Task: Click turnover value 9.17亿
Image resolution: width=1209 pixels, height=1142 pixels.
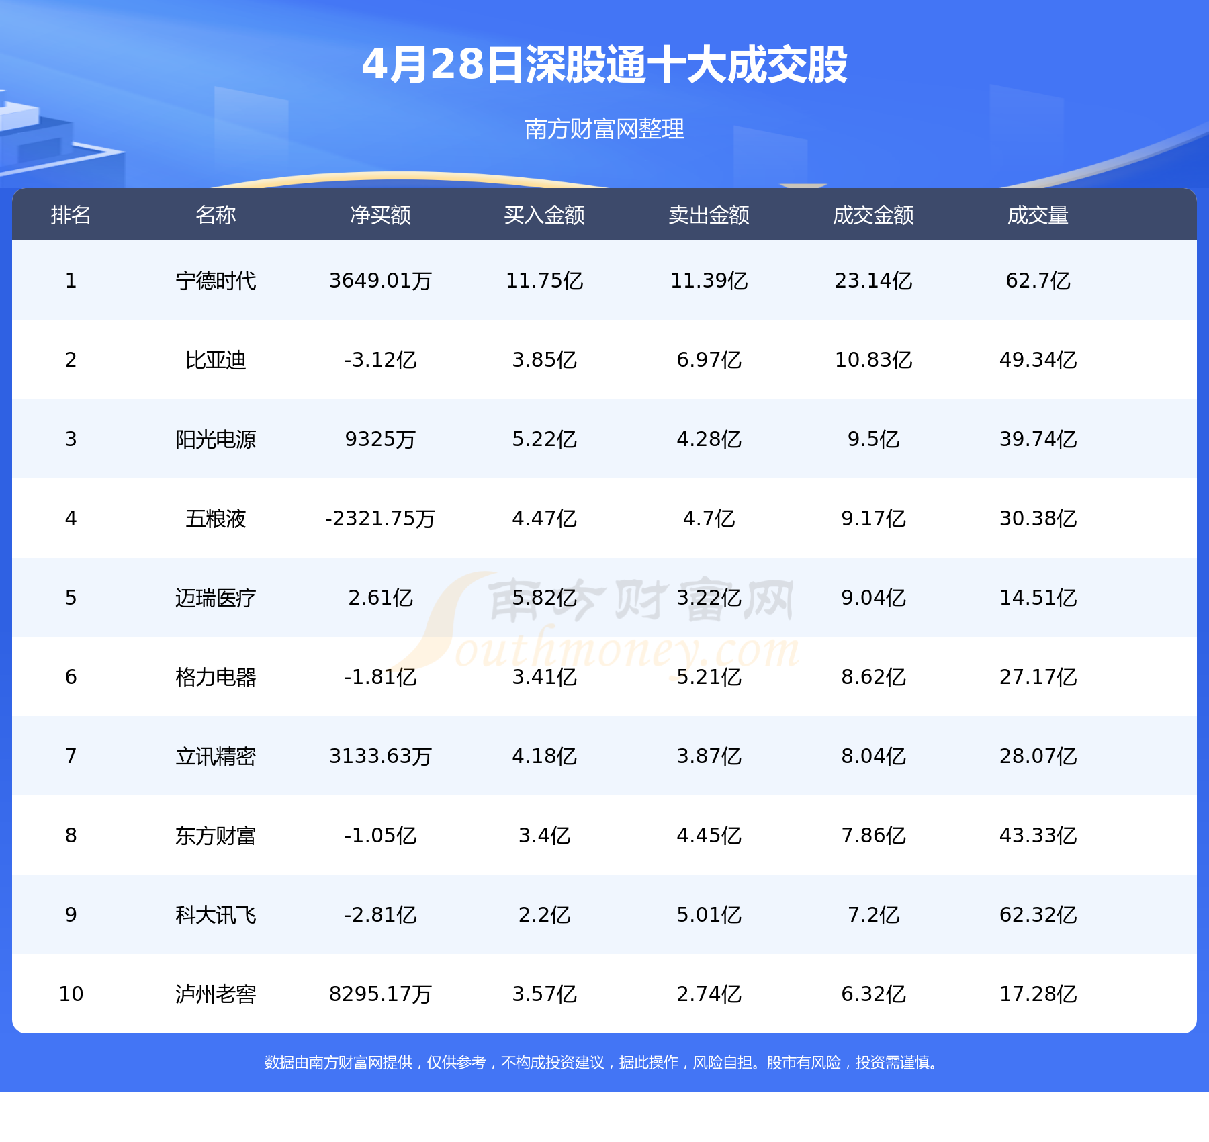Action: pyautogui.click(x=874, y=519)
